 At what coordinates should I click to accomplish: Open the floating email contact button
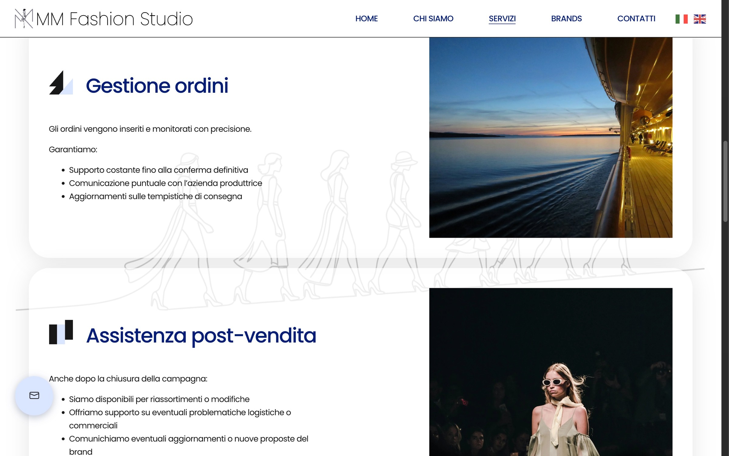tap(34, 396)
